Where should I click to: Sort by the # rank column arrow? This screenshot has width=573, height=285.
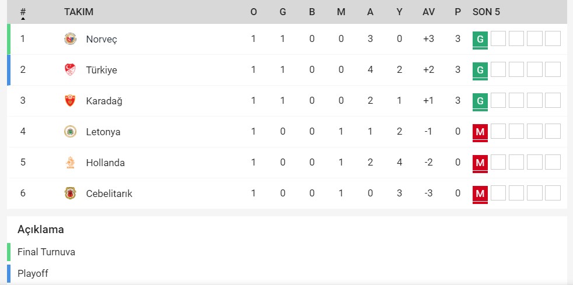23,18
